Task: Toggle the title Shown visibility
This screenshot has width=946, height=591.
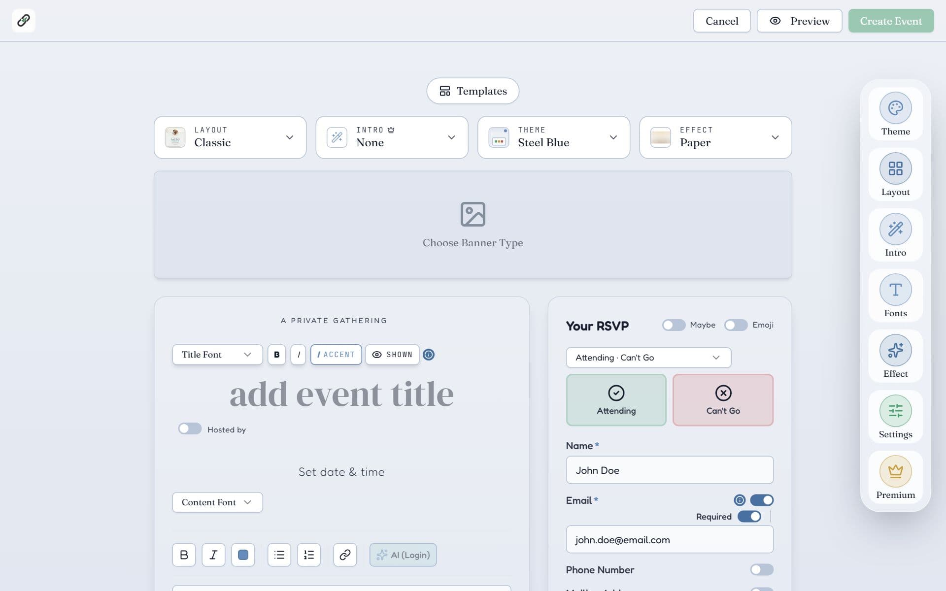Action: point(392,355)
